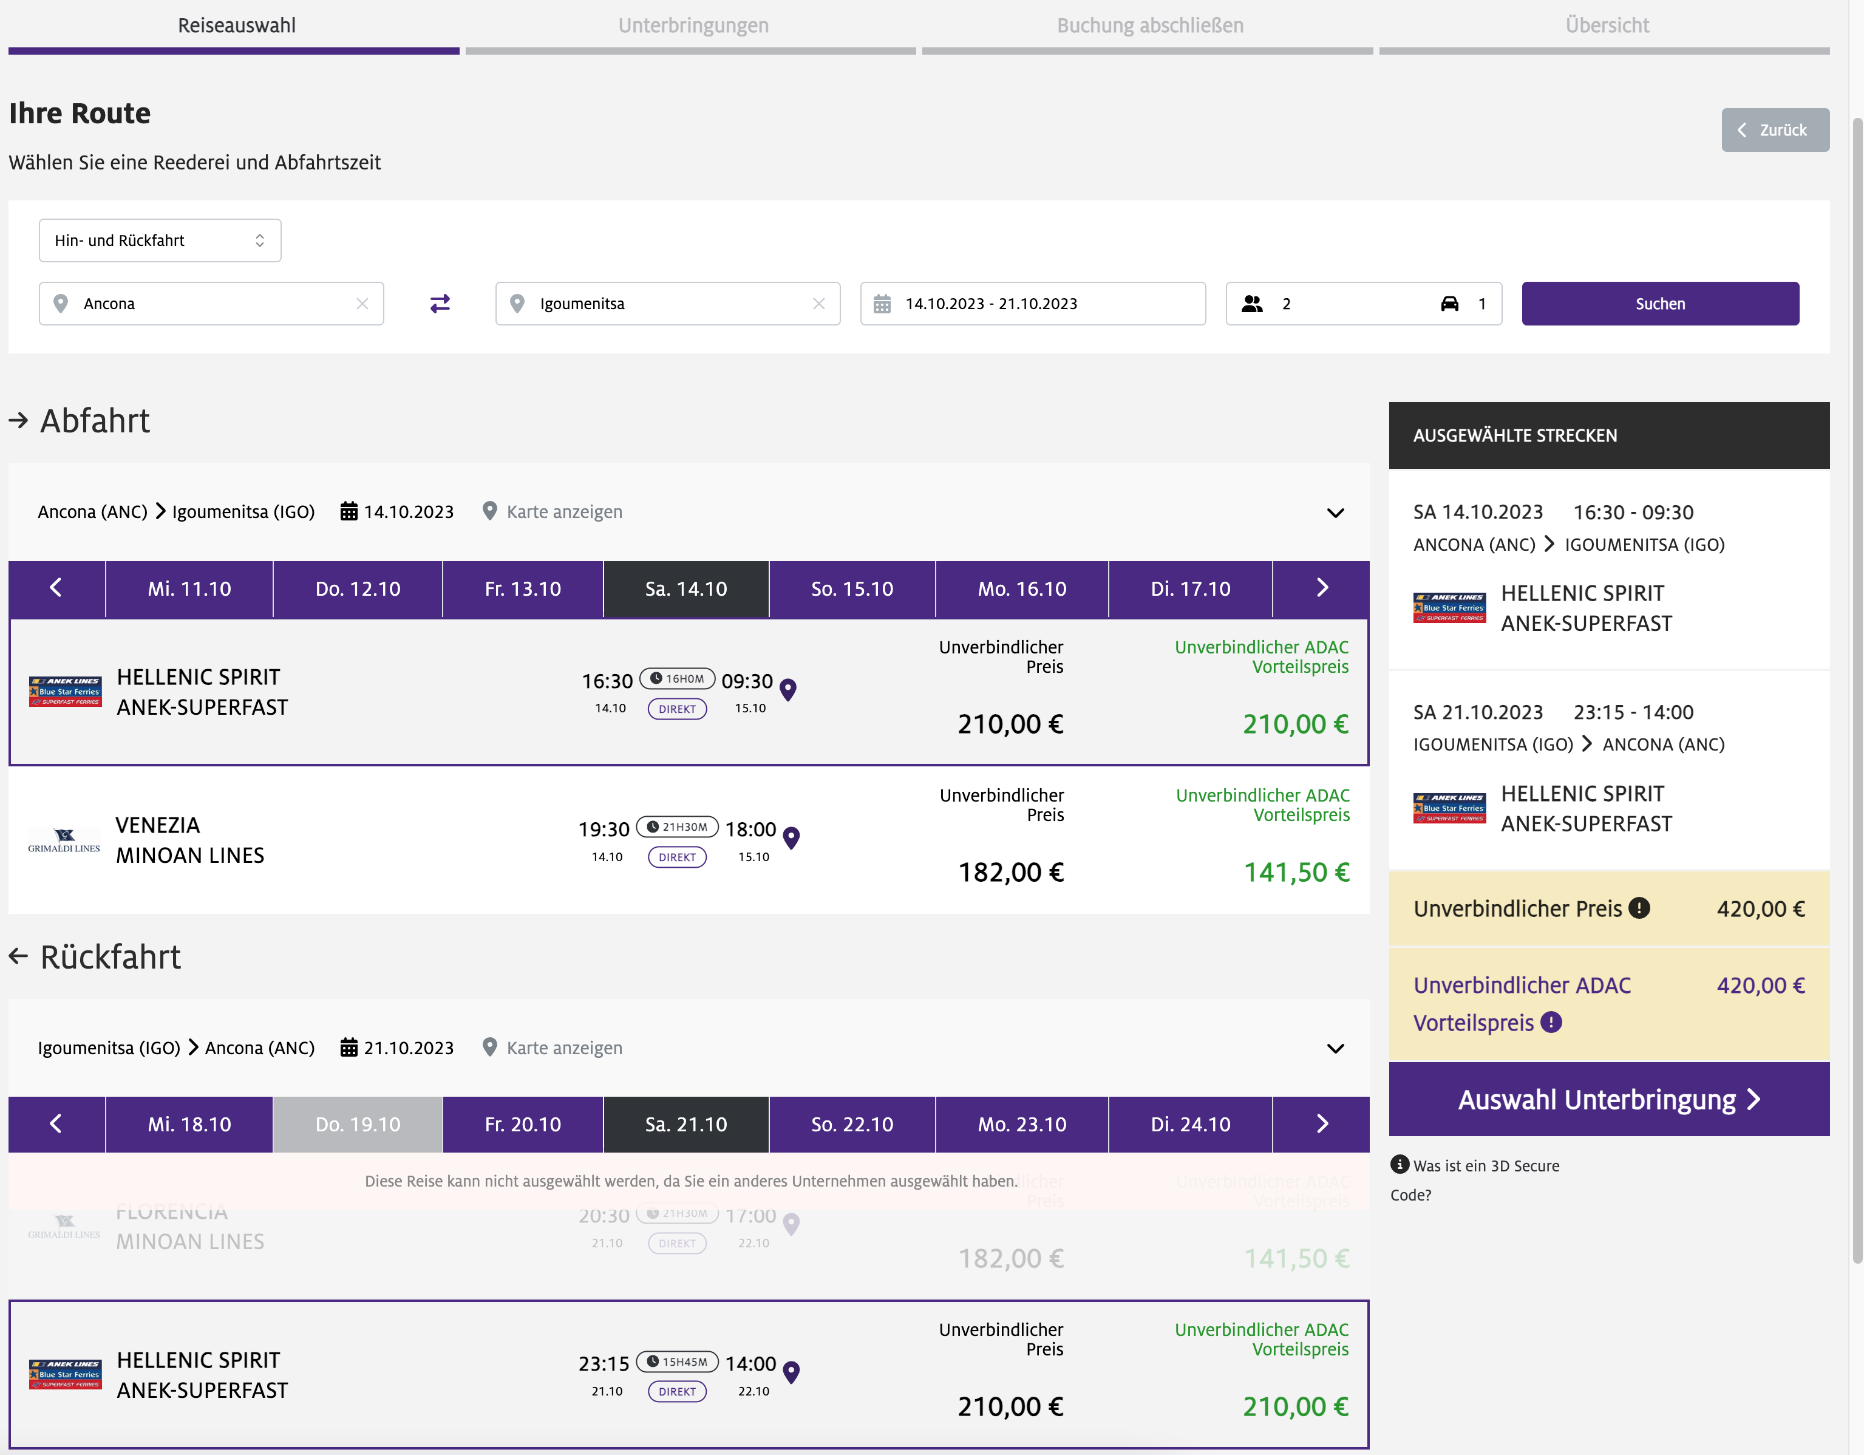Swap departure and destination ports icon

click(x=440, y=304)
